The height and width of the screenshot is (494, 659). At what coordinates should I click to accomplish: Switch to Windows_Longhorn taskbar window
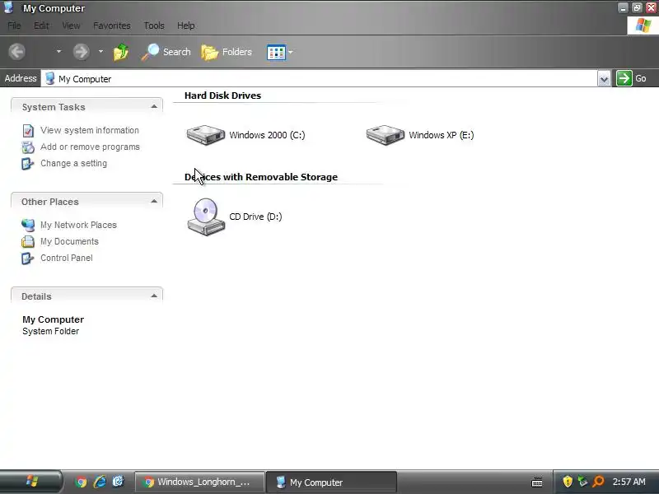coord(199,482)
